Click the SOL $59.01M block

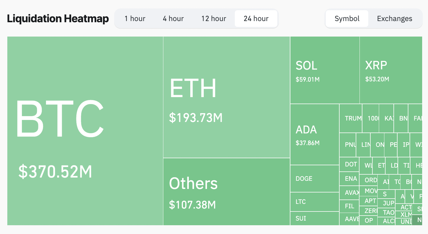tap(325, 70)
